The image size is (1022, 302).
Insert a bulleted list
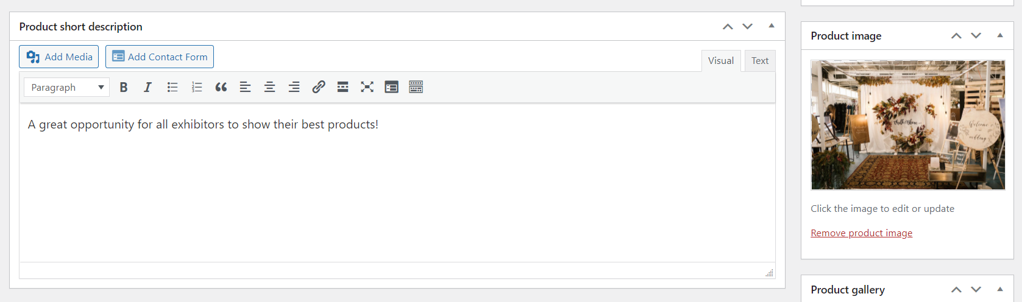pos(172,87)
